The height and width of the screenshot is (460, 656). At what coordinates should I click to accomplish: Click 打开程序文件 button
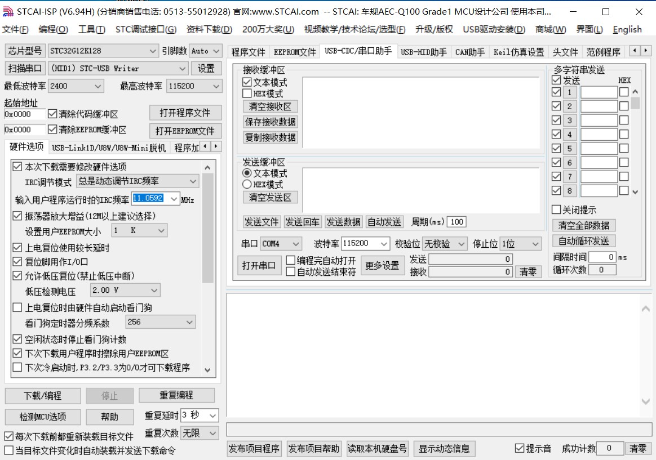185,113
